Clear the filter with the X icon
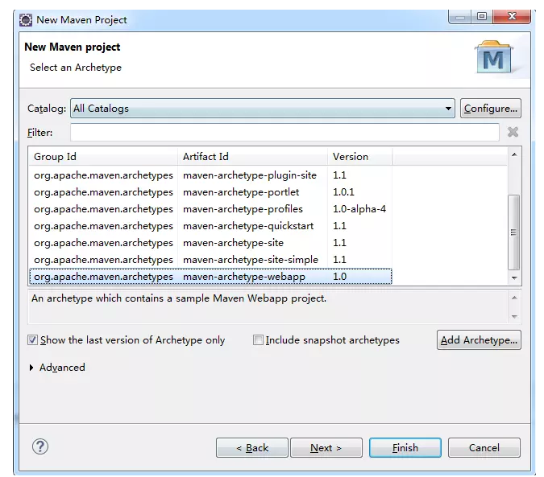Viewport: 544px width, 477px height. (x=513, y=132)
